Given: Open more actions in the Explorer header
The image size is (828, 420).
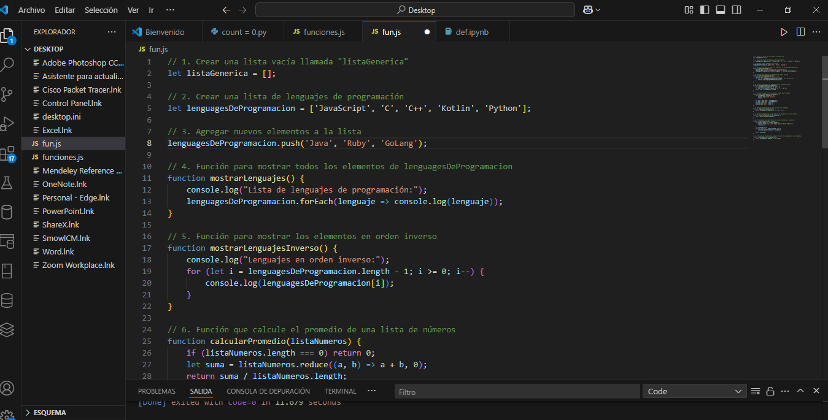Looking at the screenshot, I should 111,32.
